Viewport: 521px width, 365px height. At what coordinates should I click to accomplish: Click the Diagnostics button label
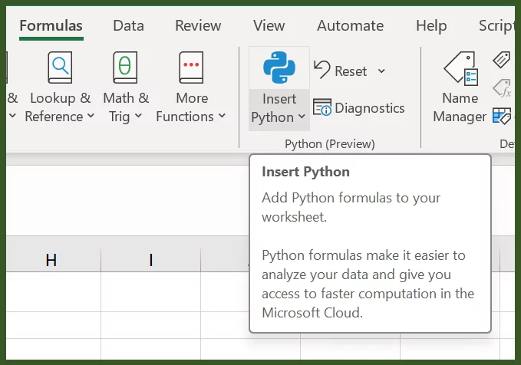(x=369, y=108)
